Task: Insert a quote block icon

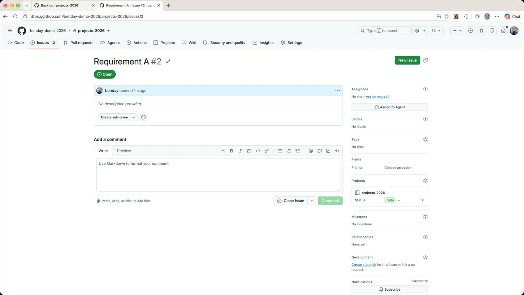Action: 249,151
